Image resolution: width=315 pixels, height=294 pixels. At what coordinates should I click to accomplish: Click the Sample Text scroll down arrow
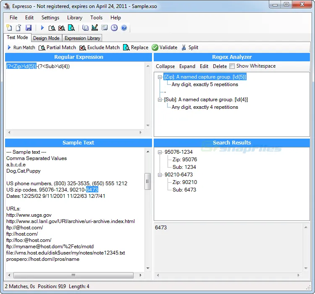tap(148, 268)
